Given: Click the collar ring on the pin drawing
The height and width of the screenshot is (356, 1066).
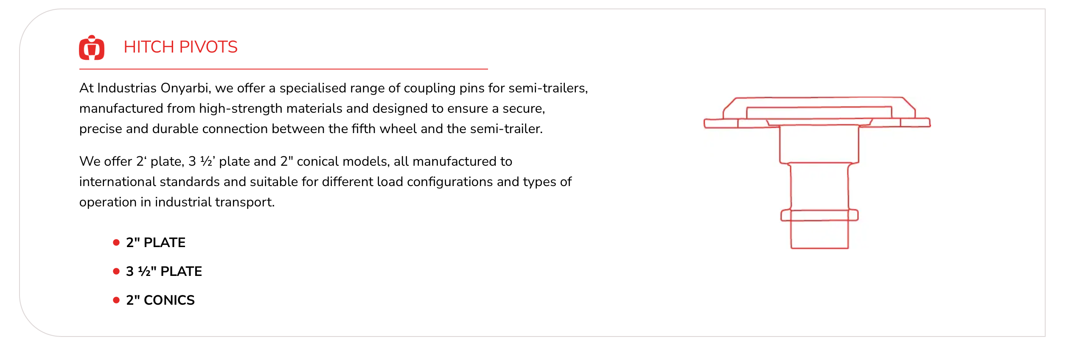Looking at the screenshot, I should pos(819,215).
